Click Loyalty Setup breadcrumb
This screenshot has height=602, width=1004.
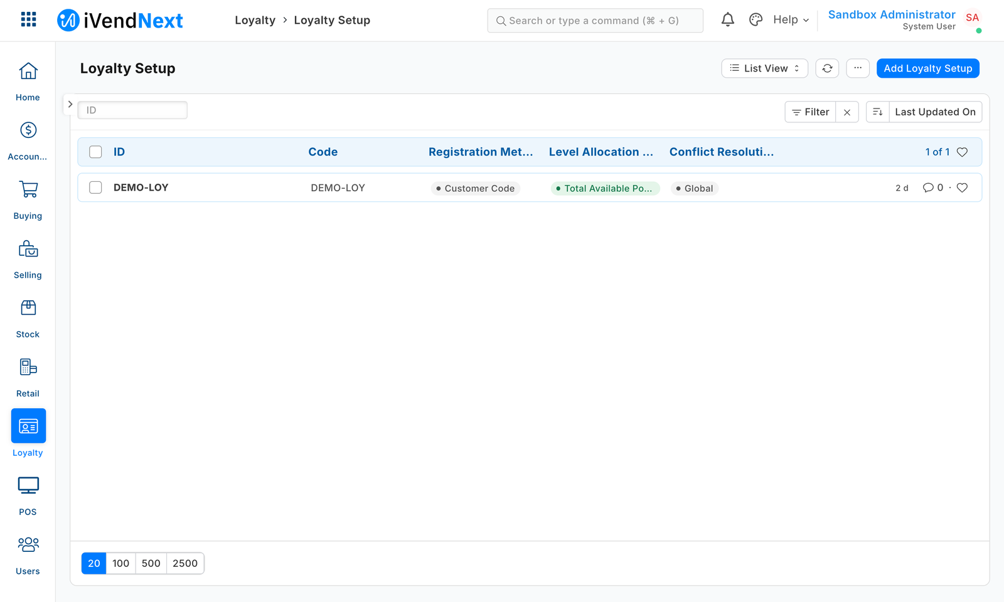[332, 20]
